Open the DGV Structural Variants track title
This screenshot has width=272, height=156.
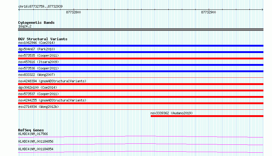43,39
